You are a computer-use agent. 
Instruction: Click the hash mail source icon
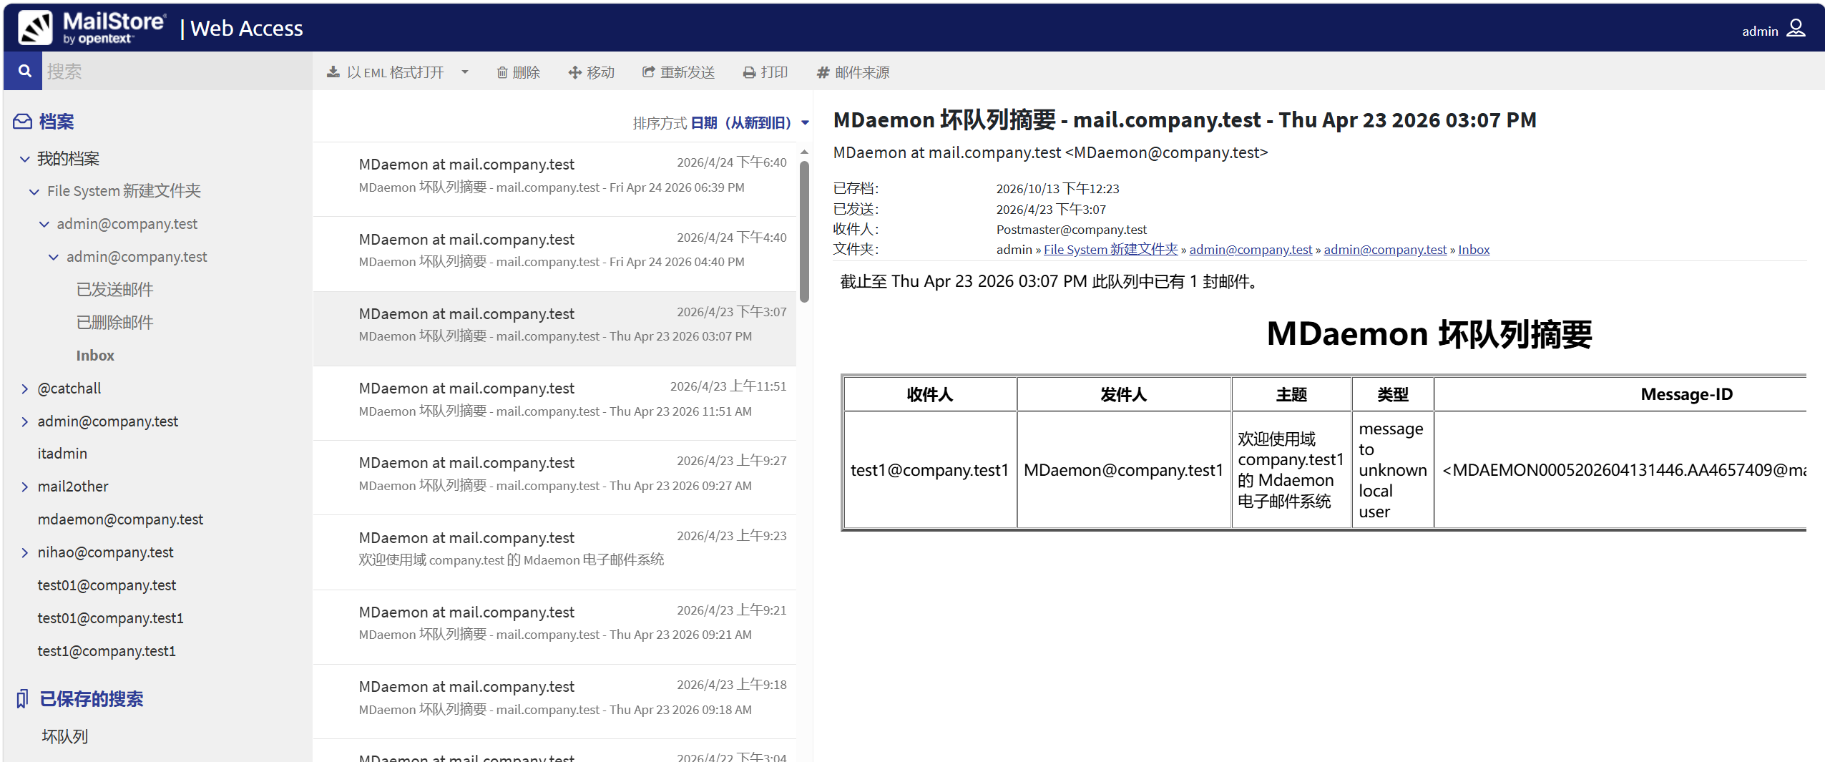pos(823,72)
